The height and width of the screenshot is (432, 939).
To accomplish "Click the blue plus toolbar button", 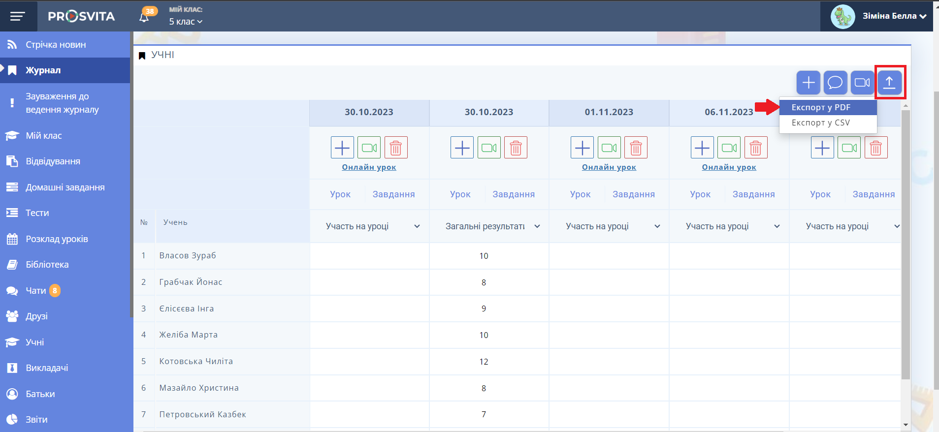I will (x=808, y=82).
